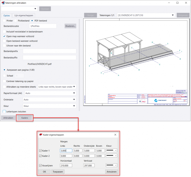This screenshot has height=177, width=191.
Task: Open Kader 1 line color dropdown
Action: [x=112, y=151]
